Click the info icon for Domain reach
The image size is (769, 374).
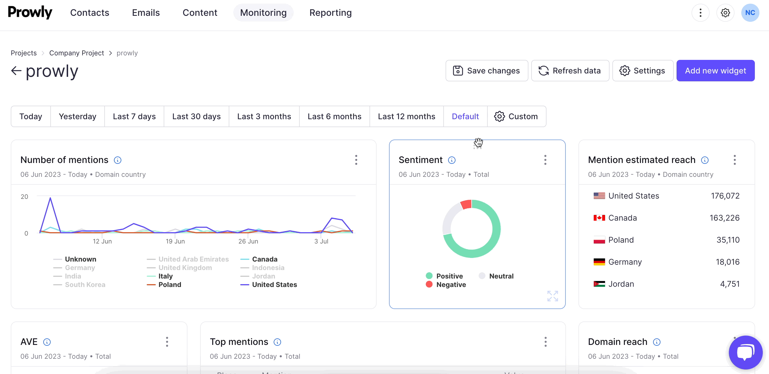tap(656, 342)
